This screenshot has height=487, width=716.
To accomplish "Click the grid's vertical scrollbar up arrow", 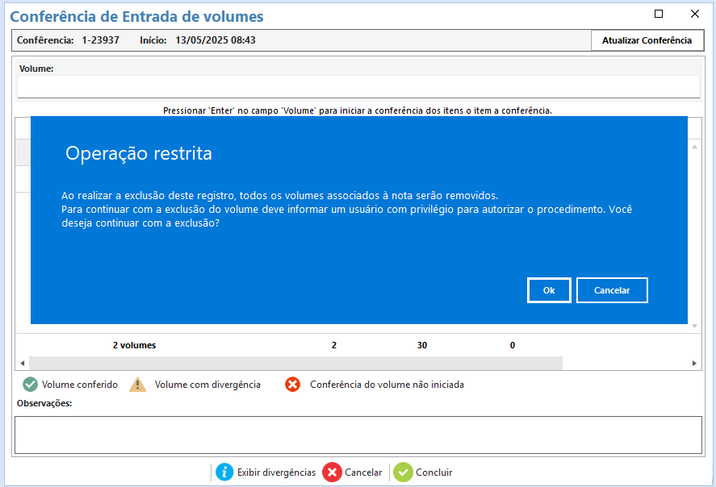I will (695, 147).
